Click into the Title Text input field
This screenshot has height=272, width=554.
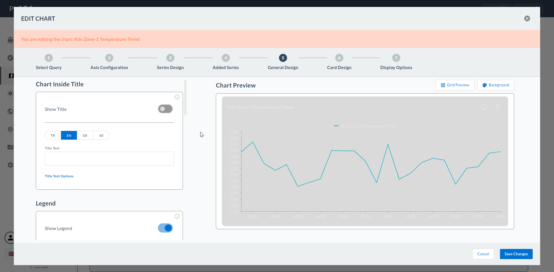pos(109,159)
